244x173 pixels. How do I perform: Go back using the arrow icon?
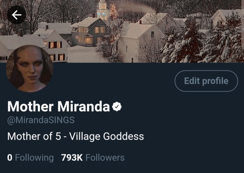16,15
